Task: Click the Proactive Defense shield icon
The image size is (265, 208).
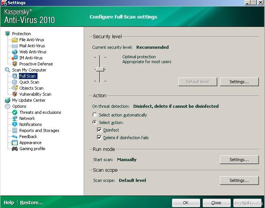Action: (x=15, y=64)
